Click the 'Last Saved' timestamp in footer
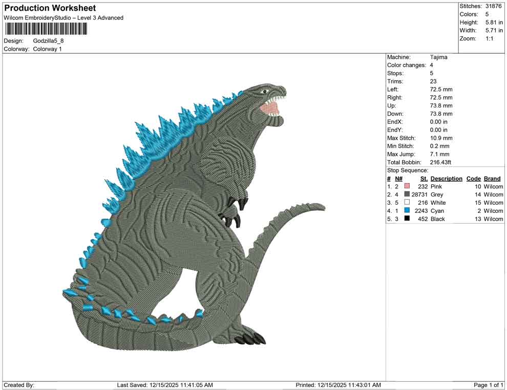This screenshot has width=507, height=390. coord(165,385)
